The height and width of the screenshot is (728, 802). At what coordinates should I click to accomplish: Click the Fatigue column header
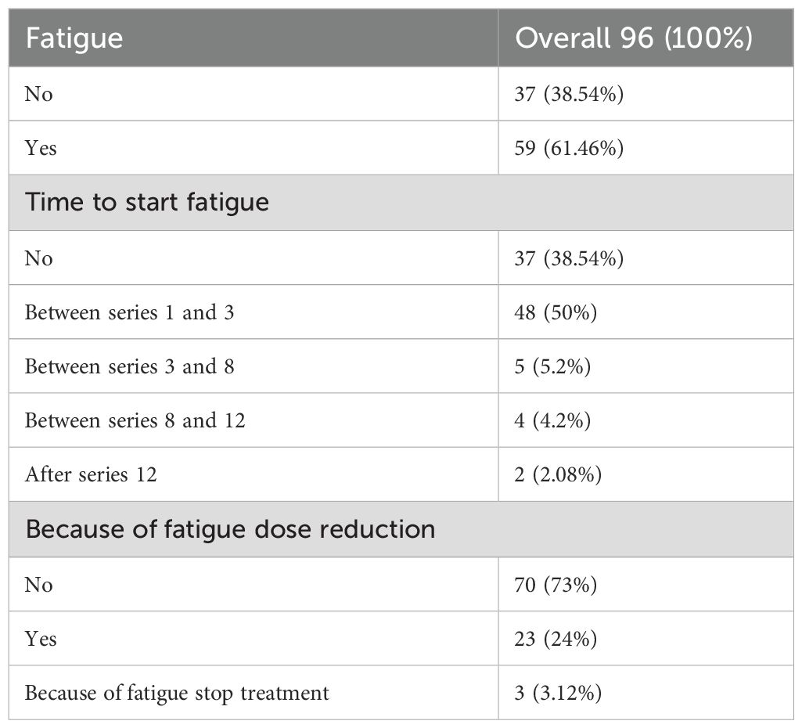[x=74, y=38]
